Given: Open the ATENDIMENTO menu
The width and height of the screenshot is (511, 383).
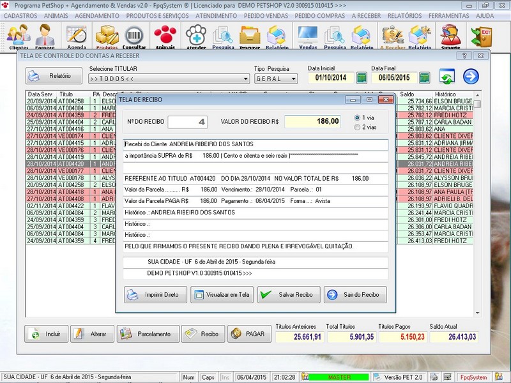Looking at the screenshot, I should (216, 15).
